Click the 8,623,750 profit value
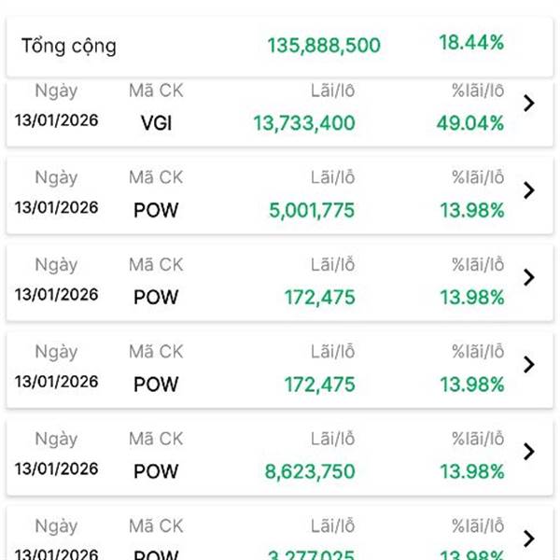560x560 pixels. 310,471
